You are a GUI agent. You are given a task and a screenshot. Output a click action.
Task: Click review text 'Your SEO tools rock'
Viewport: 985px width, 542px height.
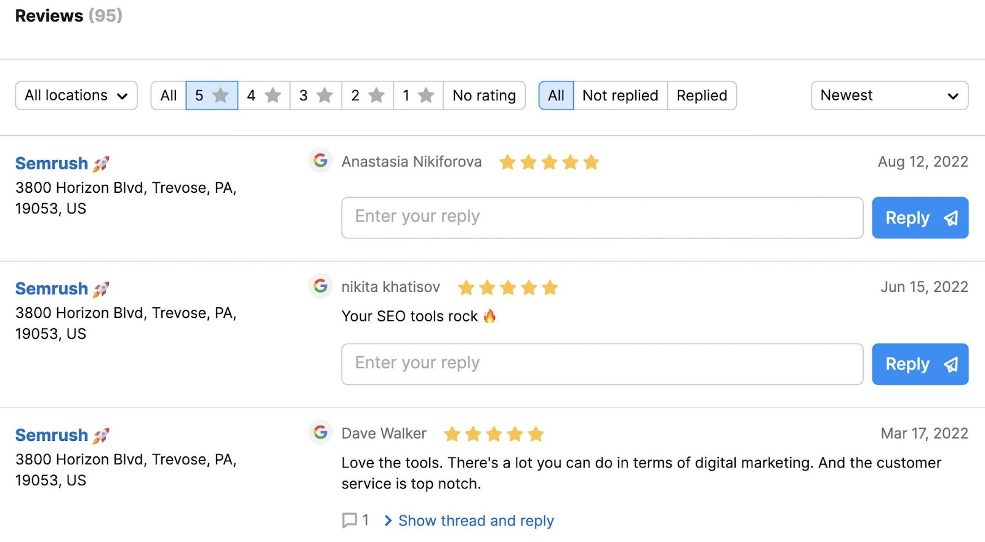(x=409, y=317)
